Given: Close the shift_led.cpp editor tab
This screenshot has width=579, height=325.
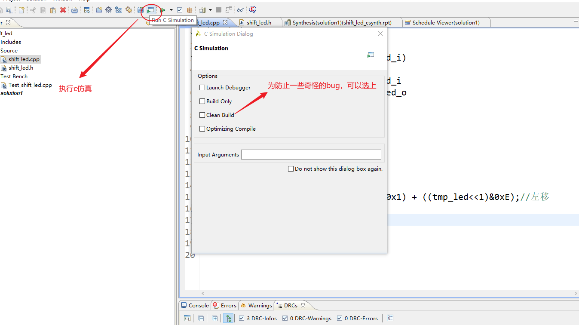Looking at the screenshot, I should coord(225,22).
